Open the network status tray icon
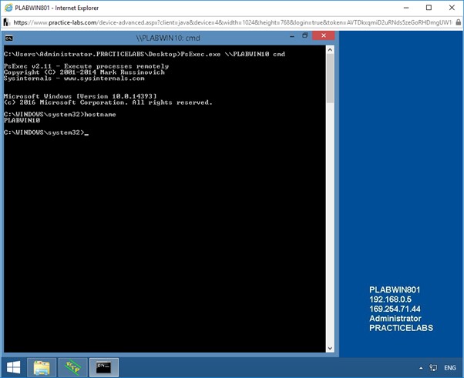464x378 pixels. pos(433,368)
